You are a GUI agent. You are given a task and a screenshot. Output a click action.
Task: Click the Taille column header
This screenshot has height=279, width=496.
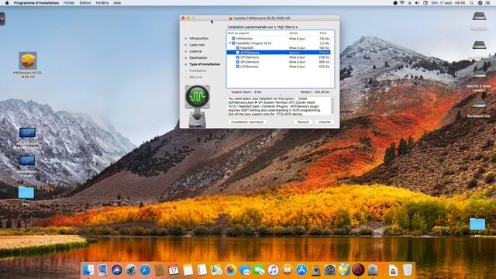pyautogui.click(x=322, y=33)
